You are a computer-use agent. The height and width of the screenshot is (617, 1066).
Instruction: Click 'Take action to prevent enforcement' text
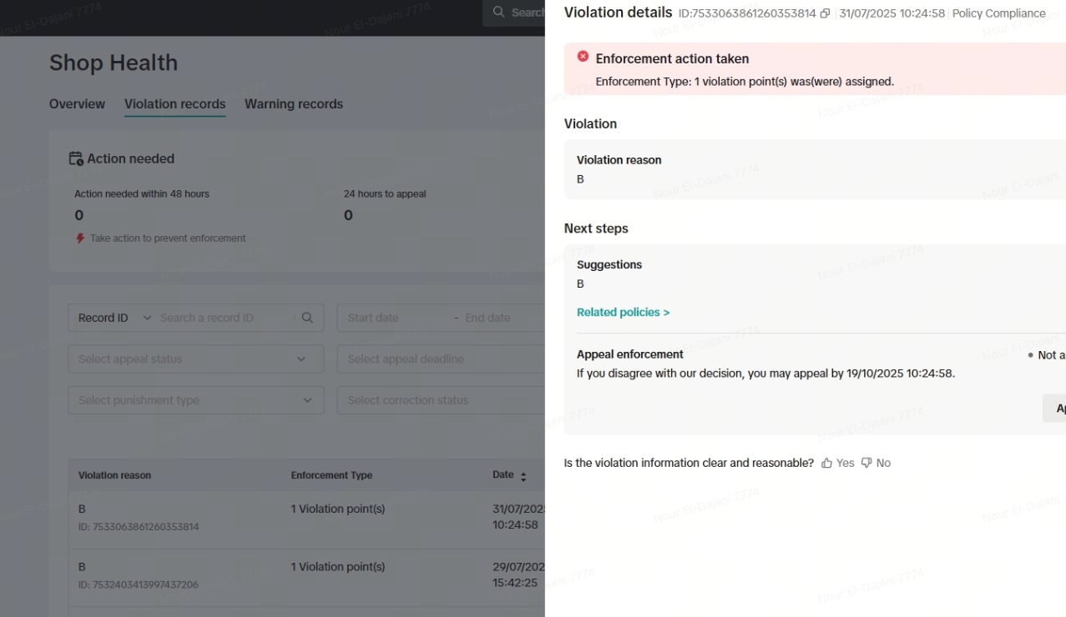[x=168, y=238]
